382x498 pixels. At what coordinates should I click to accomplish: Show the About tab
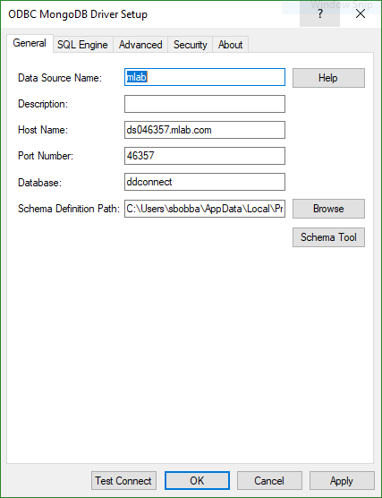[x=230, y=45]
